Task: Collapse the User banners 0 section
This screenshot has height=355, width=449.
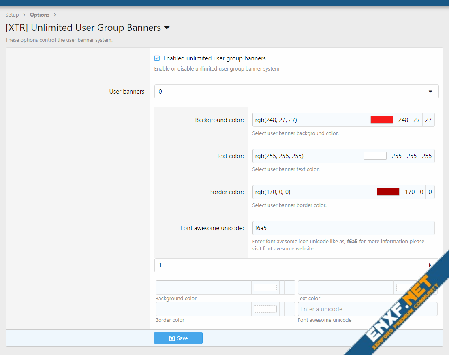Action: coord(430,92)
